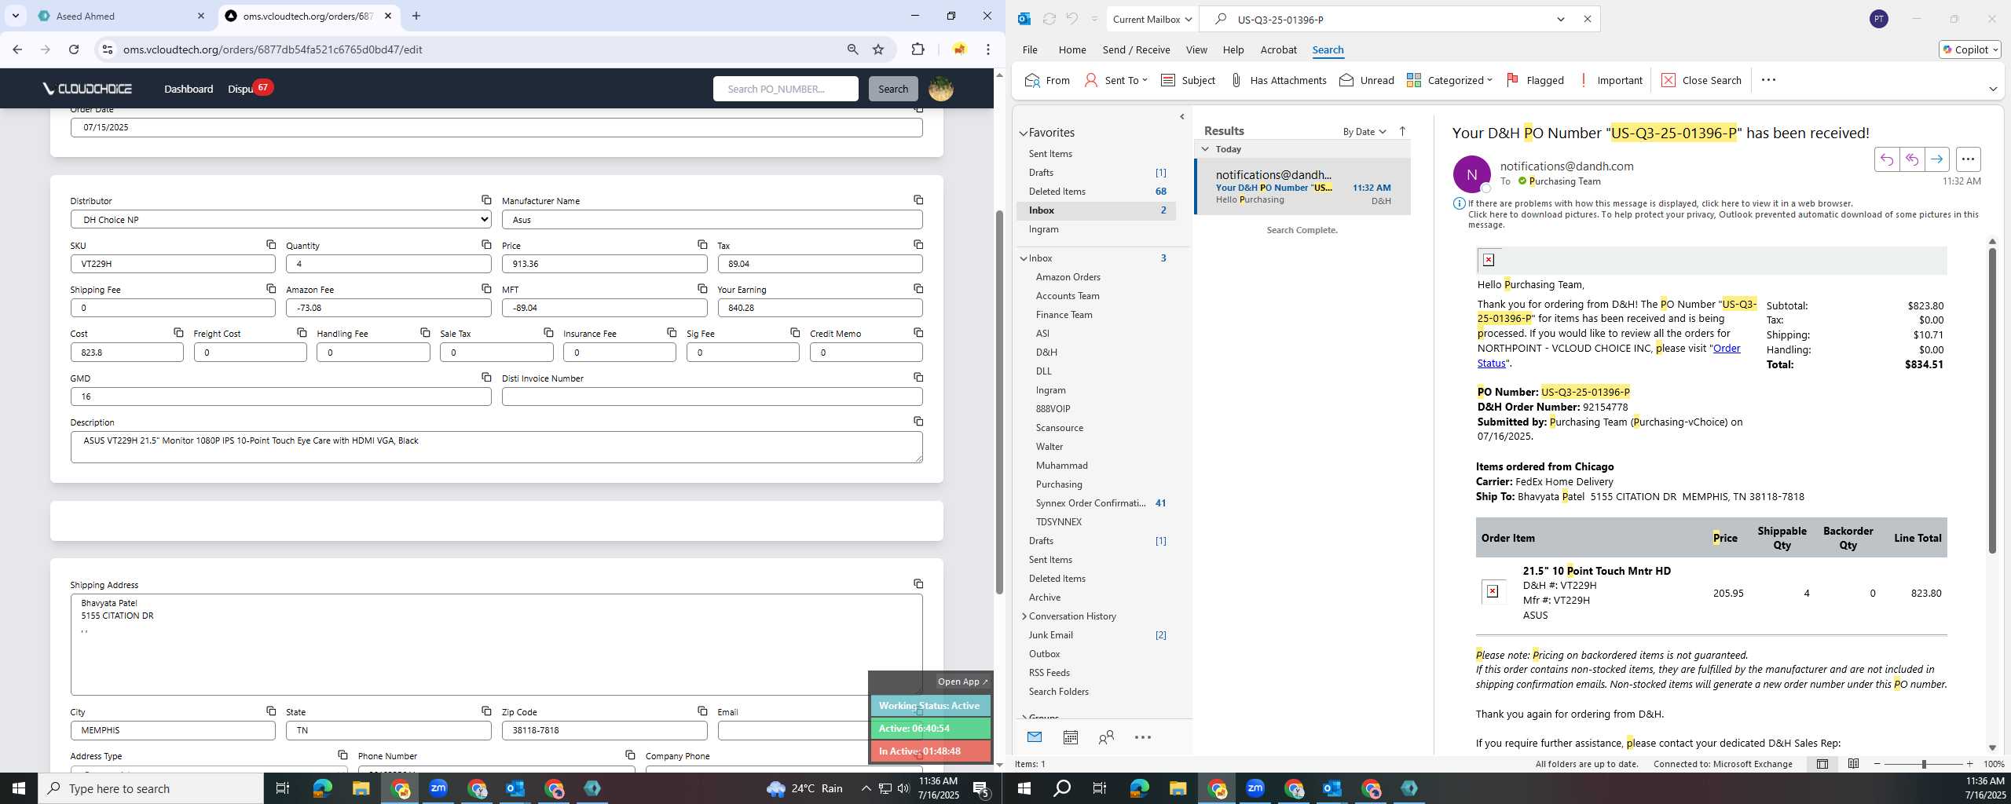Open more actions menu for the email
2011x804 pixels.
1968,159
